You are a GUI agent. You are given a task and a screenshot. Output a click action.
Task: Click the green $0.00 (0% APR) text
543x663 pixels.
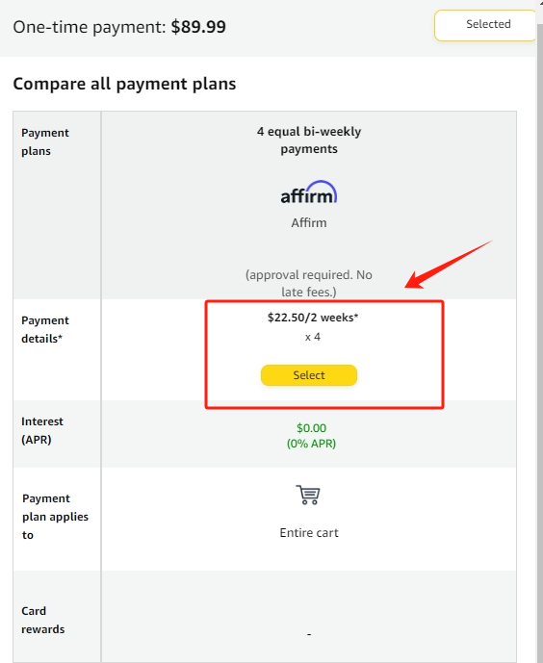311,436
